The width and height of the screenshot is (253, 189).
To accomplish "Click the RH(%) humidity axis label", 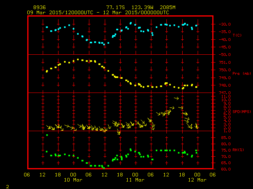I will (x=238, y=150).
